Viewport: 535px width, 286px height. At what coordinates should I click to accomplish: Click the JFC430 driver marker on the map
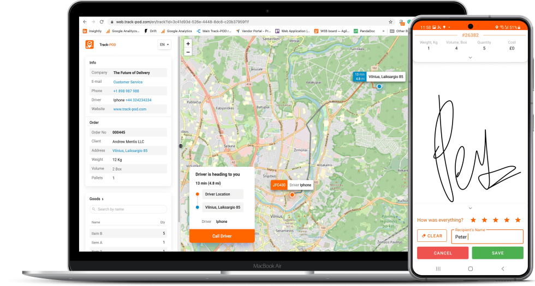tap(278, 185)
